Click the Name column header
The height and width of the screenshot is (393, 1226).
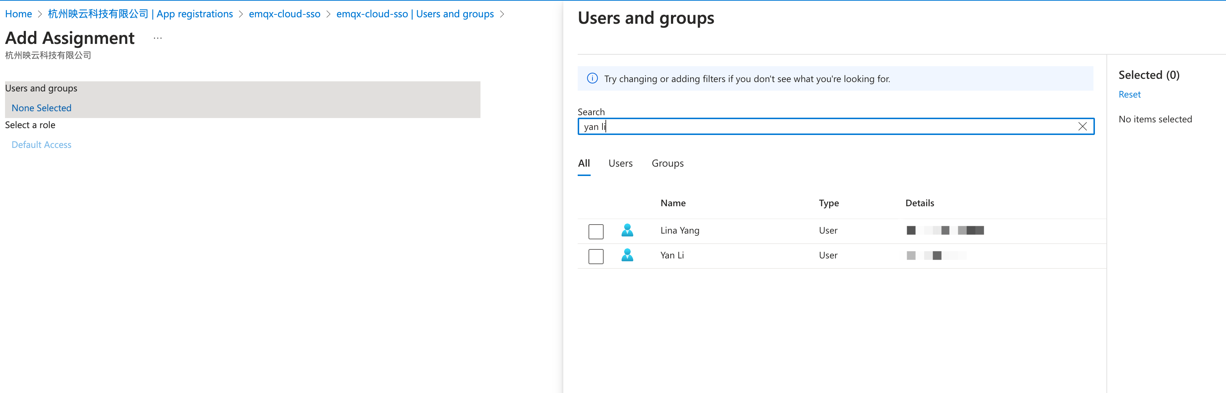coord(672,203)
